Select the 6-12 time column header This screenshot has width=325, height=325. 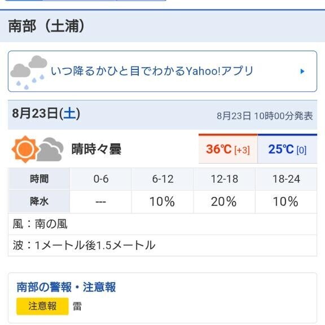tap(162, 179)
